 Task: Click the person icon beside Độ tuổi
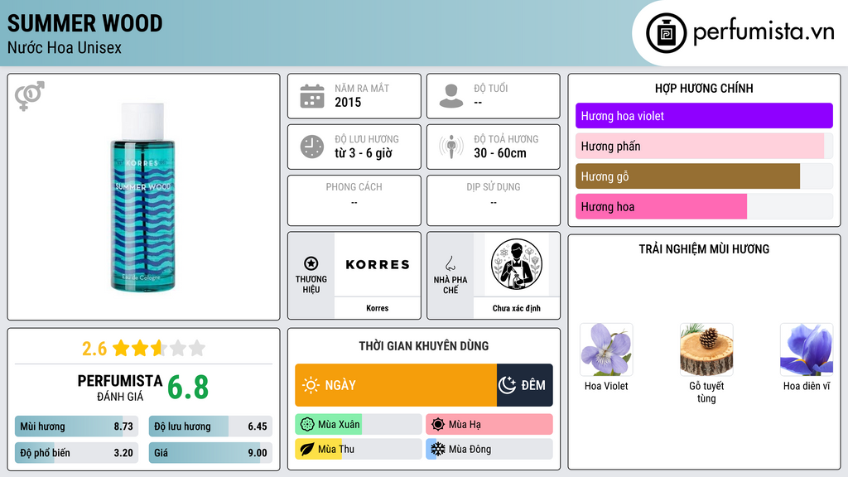[451, 96]
